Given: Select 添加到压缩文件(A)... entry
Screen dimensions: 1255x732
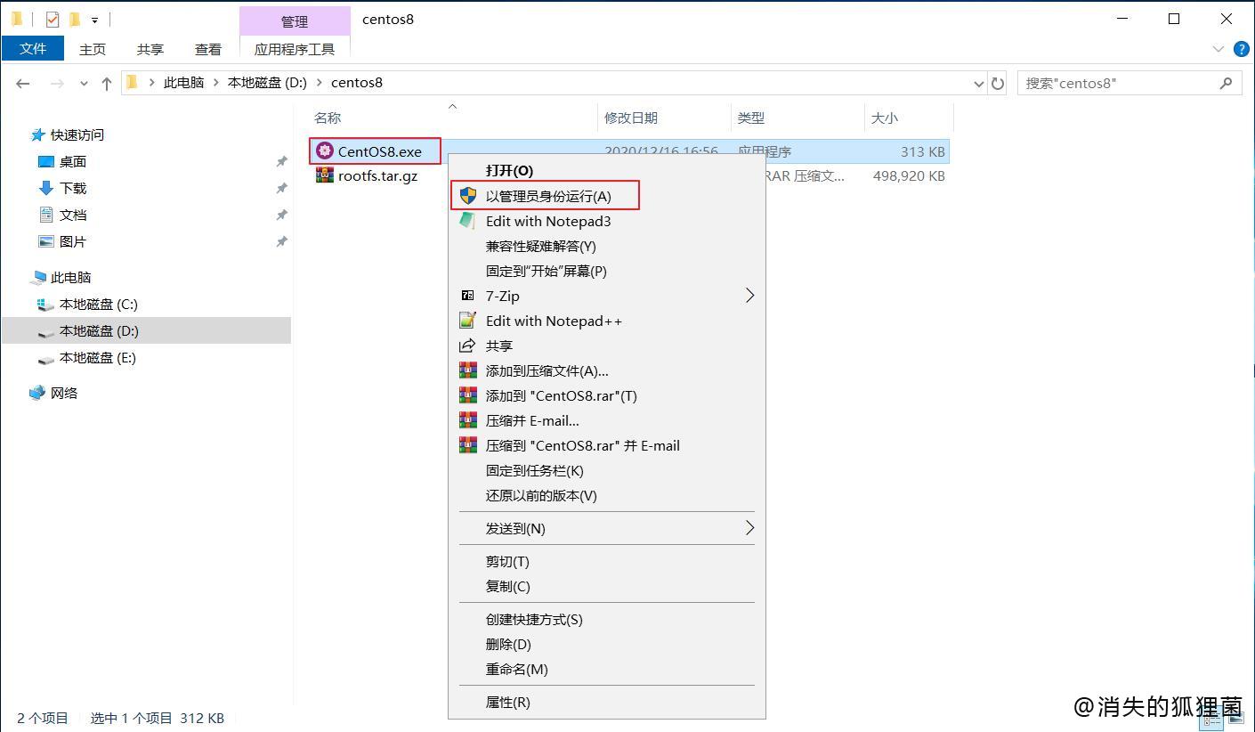Looking at the screenshot, I should [547, 370].
